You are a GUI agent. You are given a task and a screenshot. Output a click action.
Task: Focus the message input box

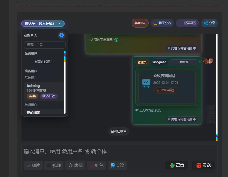(x=119, y=152)
